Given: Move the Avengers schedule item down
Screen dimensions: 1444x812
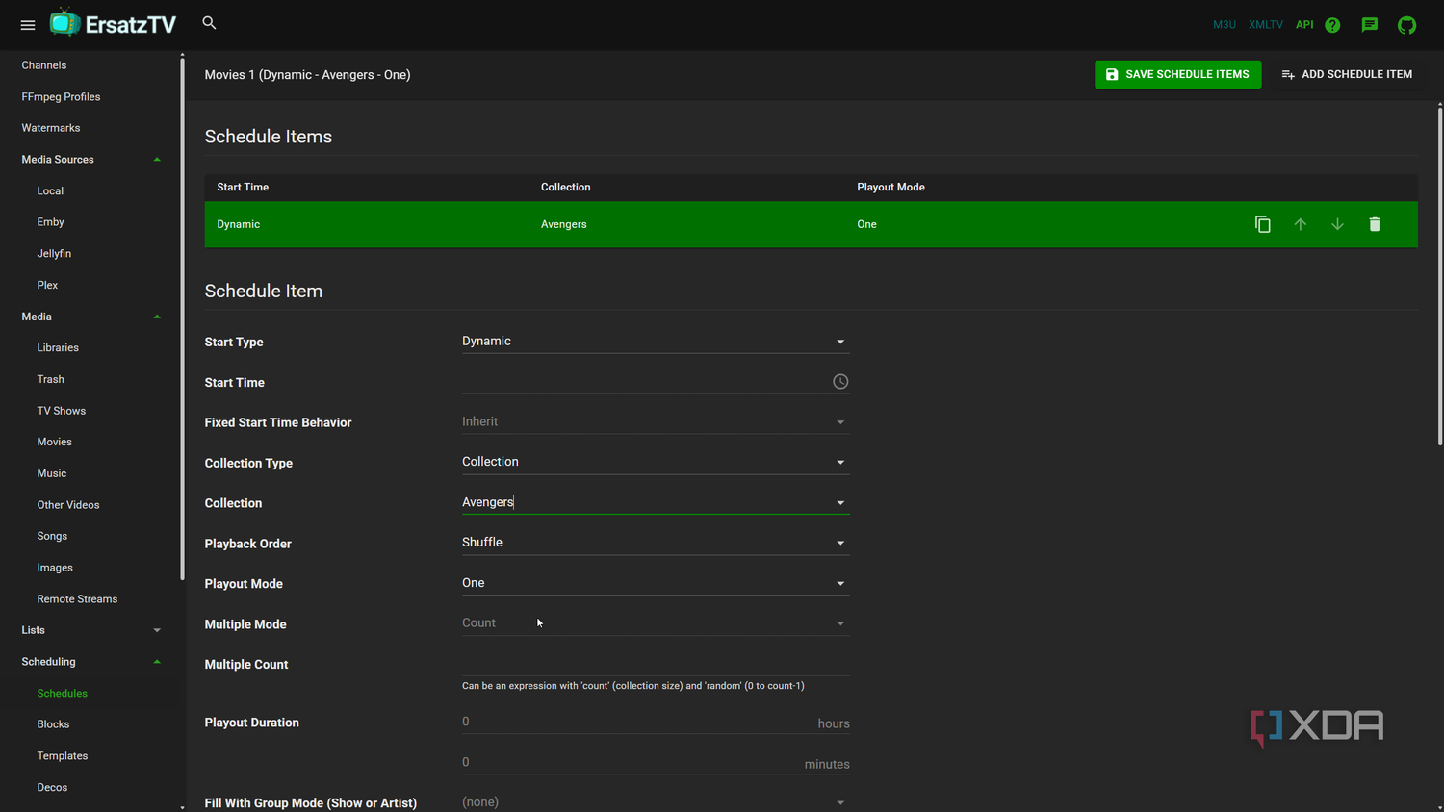Looking at the screenshot, I should (x=1337, y=224).
